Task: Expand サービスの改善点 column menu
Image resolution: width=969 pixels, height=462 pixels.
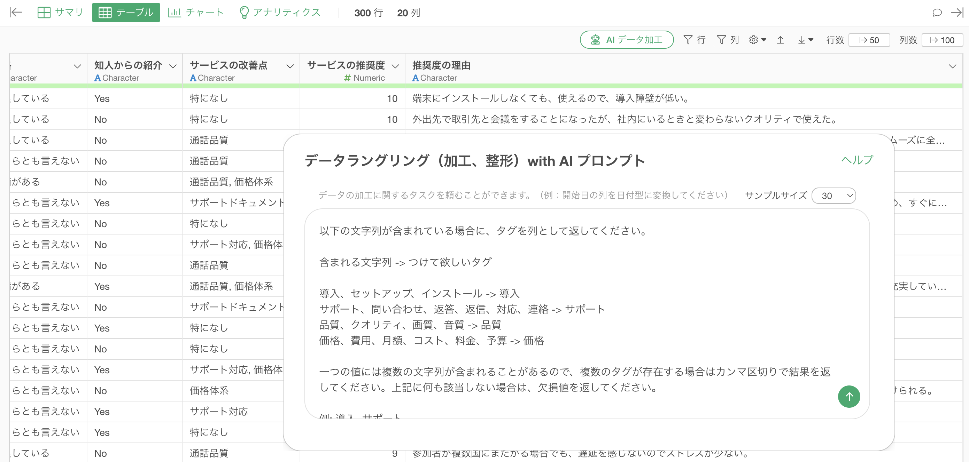Action: pyautogui.click(x=290, y=66)
